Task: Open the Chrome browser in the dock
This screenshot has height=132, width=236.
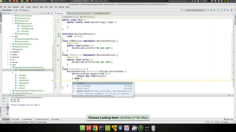Action: tap(95, 128)
